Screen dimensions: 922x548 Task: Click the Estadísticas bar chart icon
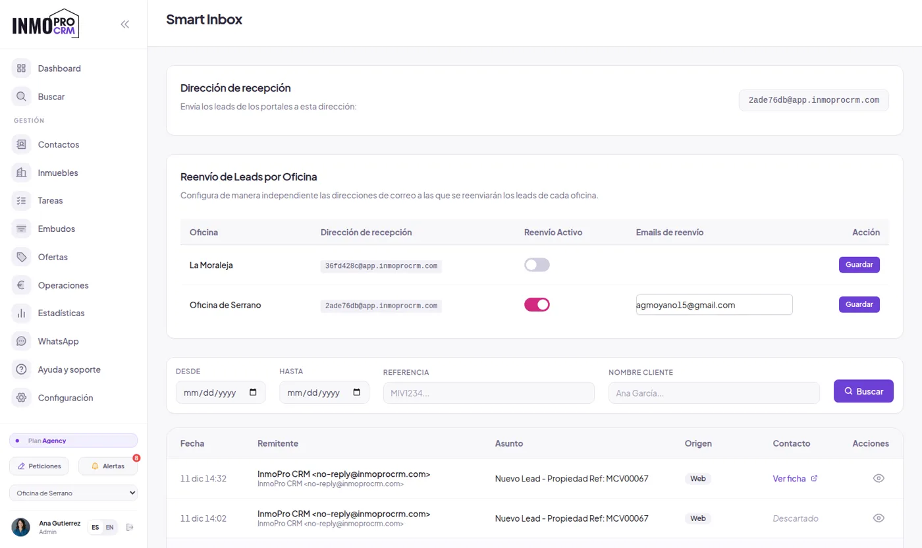click(22, 314)
